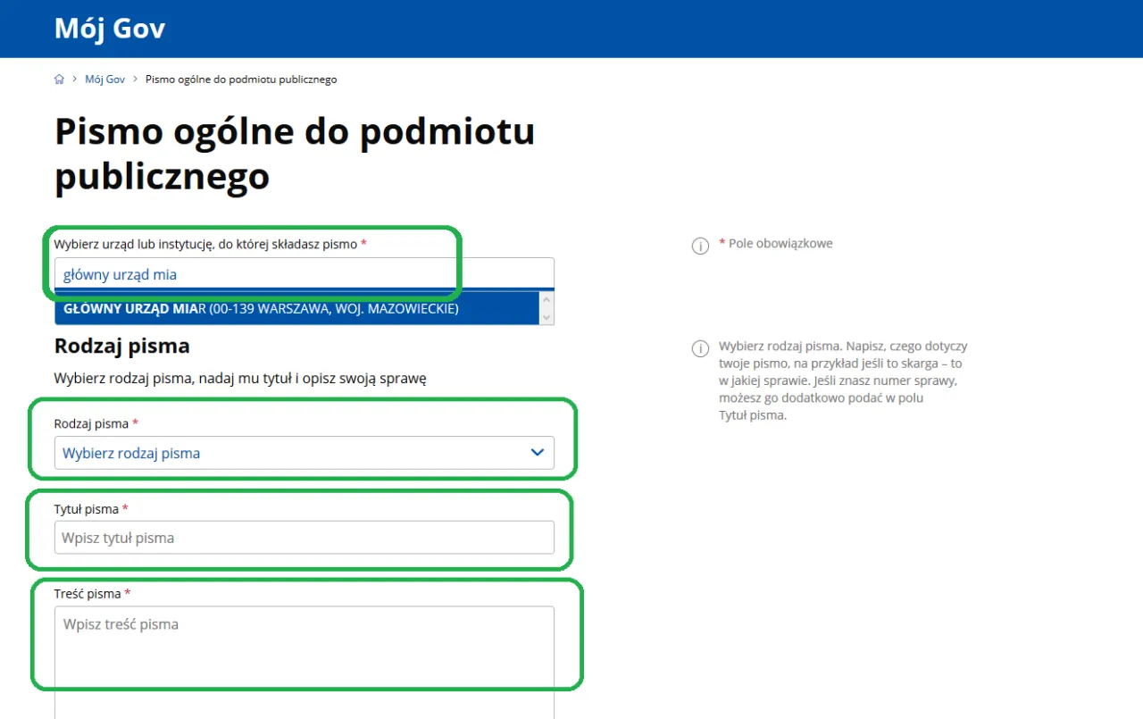Open the Mój Gov breadcrumb link

pyautogui.click(x=104, y=79)
